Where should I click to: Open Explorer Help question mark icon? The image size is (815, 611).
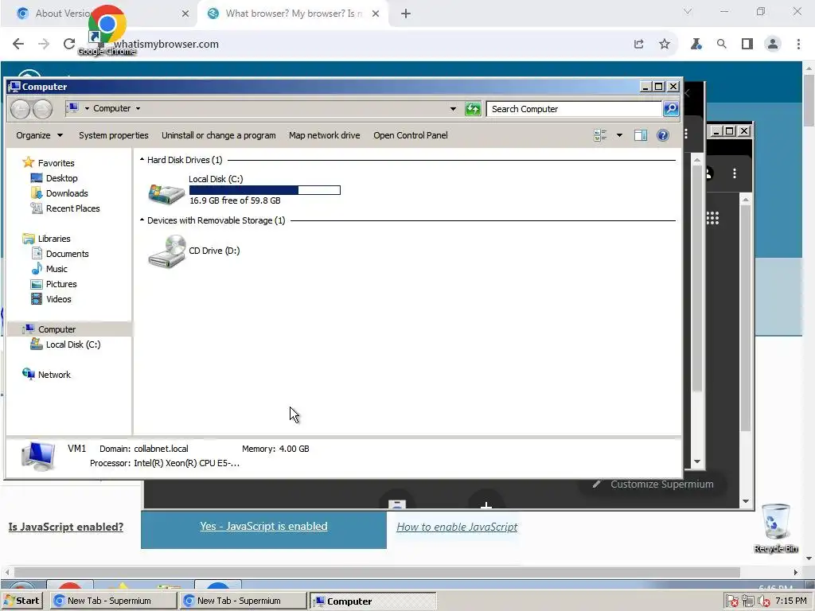pyautogui.click(x=663, y=135)
